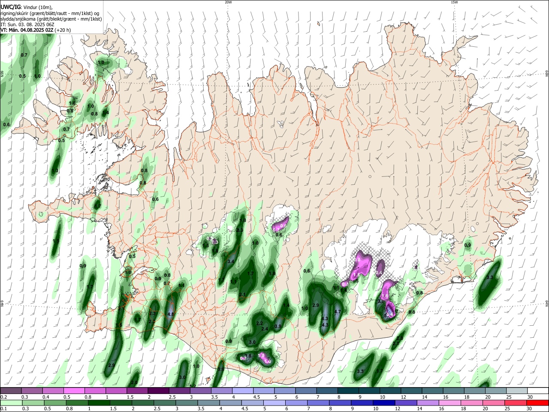
Task: Click the '0.4' value in the purple snow patch
Action: tap(379, 273)
